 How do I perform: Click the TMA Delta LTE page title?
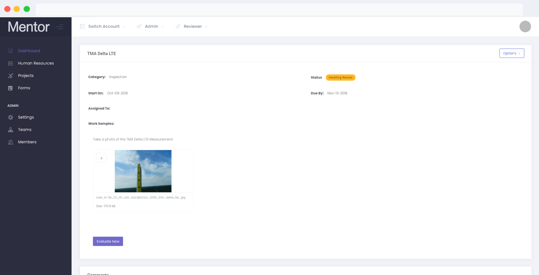coord(101,54)
